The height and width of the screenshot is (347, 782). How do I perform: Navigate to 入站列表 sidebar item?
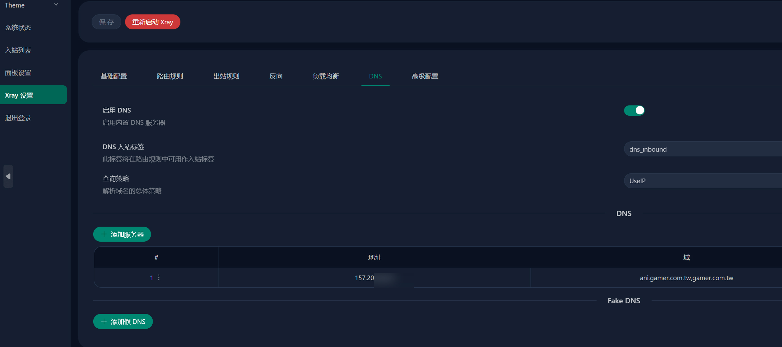click(x=18, y=50)
